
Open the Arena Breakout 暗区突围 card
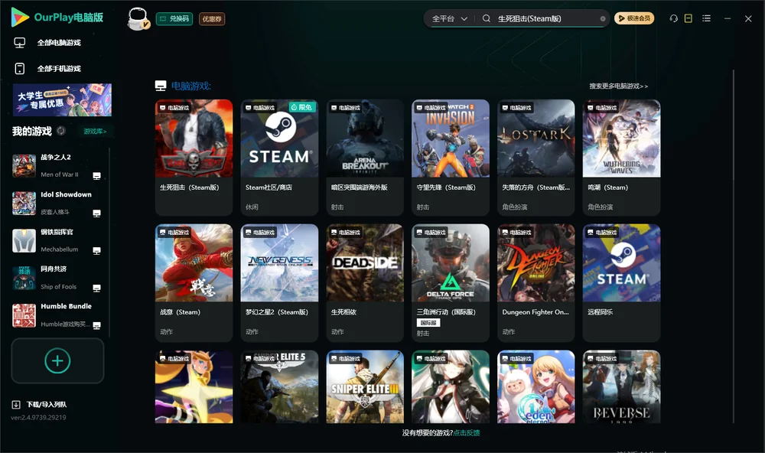coord(365,157)
